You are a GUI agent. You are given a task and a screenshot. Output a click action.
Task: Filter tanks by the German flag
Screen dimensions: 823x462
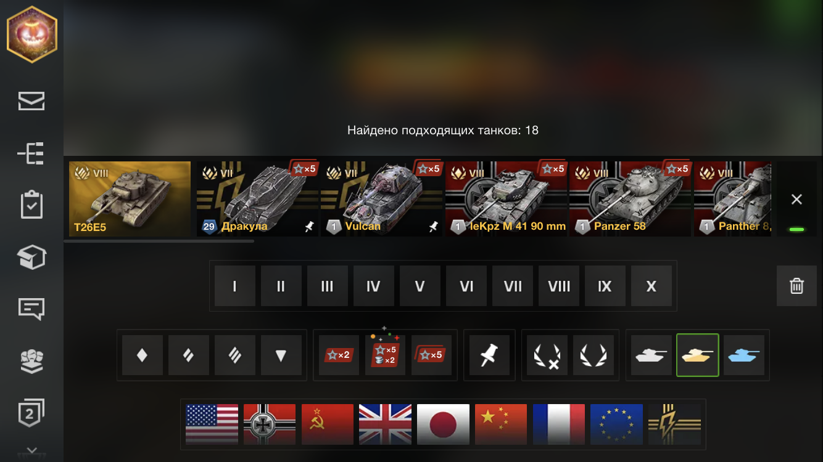270,424
